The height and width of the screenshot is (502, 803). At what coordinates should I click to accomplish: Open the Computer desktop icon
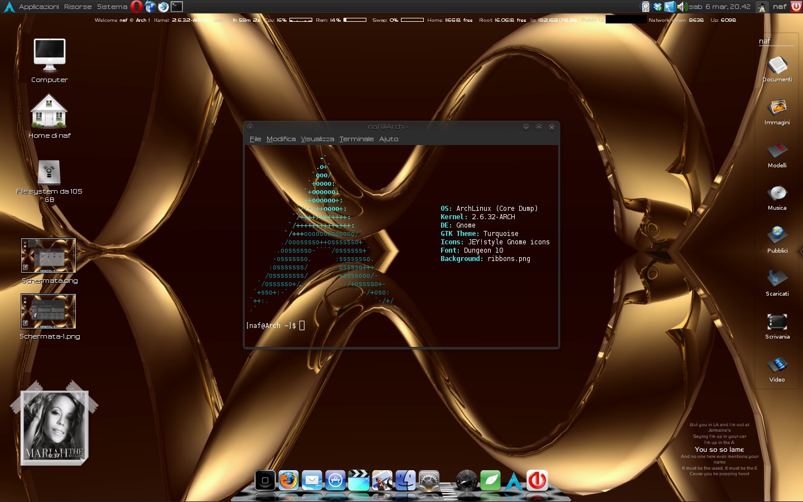[x=50, y=60]
